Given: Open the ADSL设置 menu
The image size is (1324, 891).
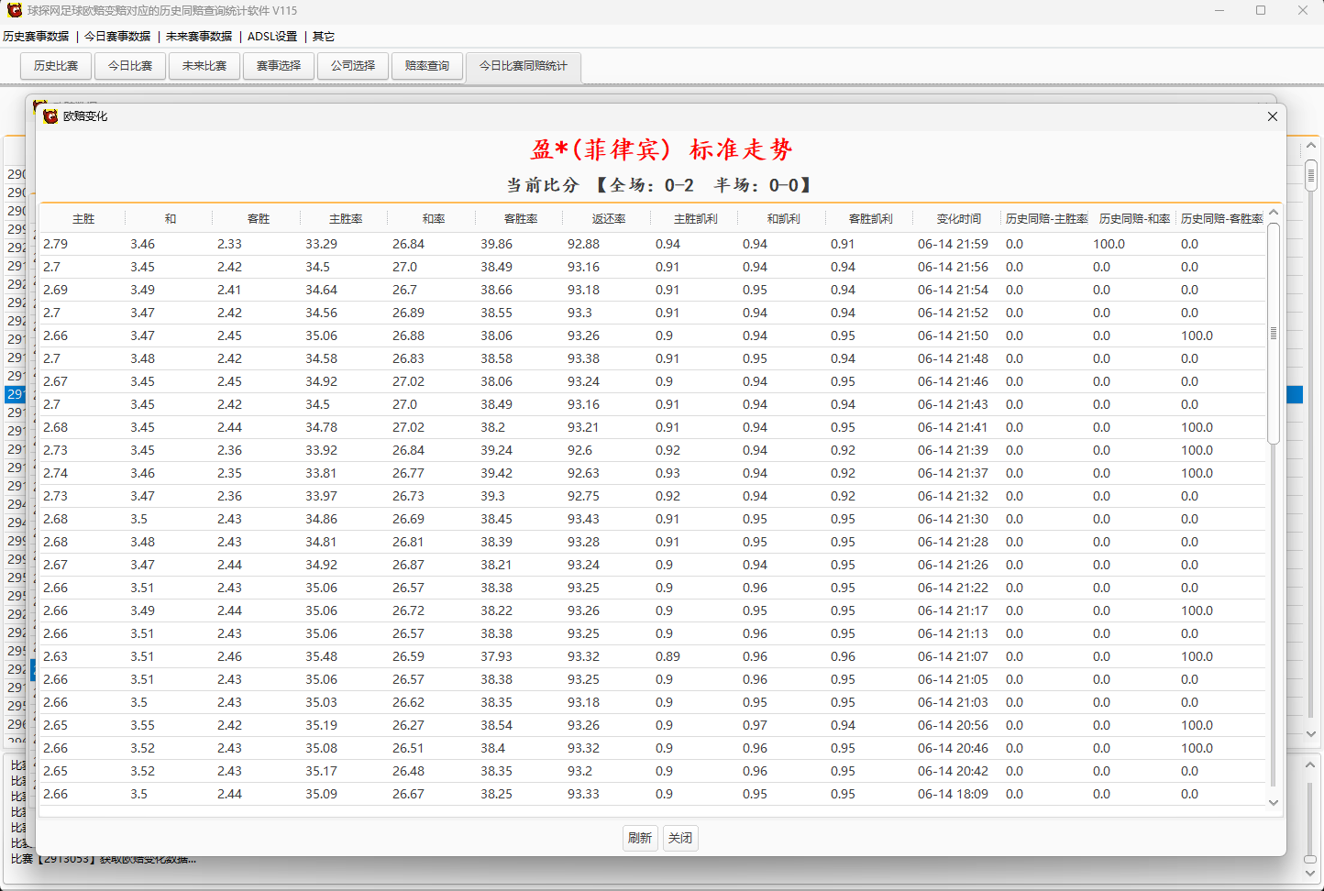Looking at the screenshot, I should (272, 37).
